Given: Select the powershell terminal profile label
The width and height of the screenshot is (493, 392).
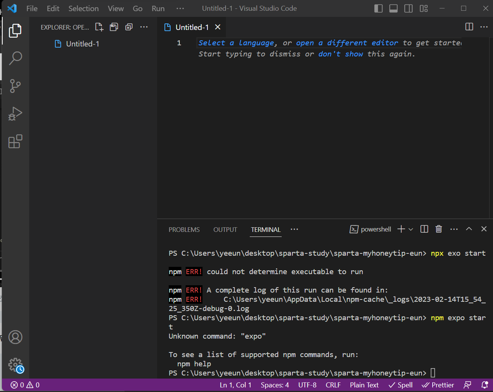Looking at the screenshot, I should tap(370, 229).
